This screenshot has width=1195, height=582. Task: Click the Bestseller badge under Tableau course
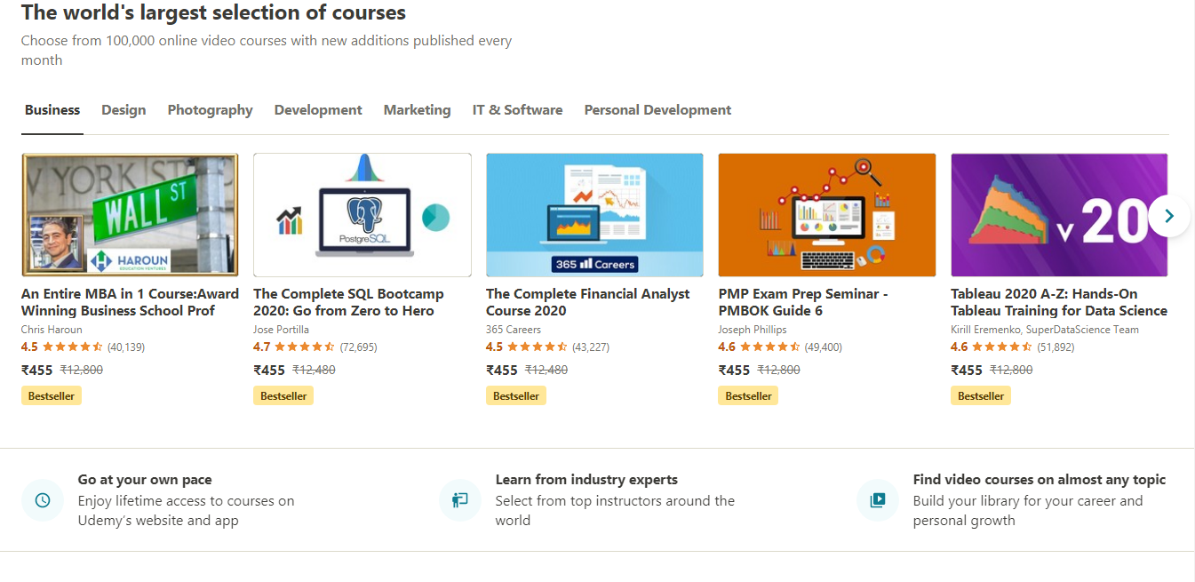[981, 395]
